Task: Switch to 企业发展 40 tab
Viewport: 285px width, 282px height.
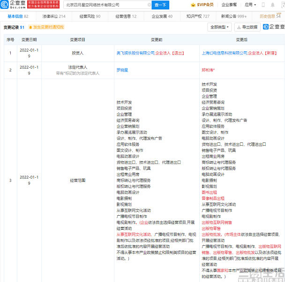Action: (x=162, y=16)
